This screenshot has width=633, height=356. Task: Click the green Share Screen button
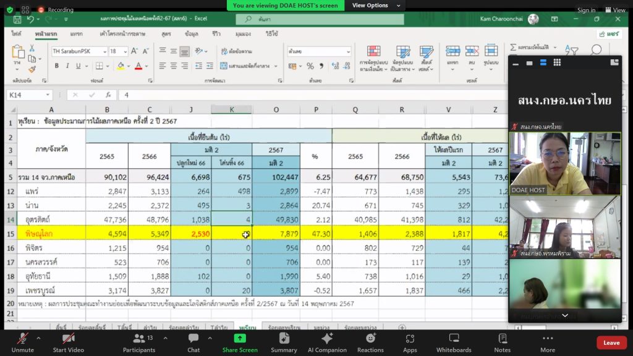(x=240, y=342)
